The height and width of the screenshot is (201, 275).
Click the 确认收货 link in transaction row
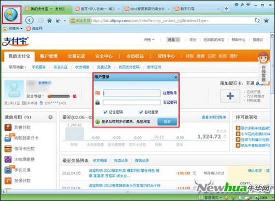click(255, 171)
